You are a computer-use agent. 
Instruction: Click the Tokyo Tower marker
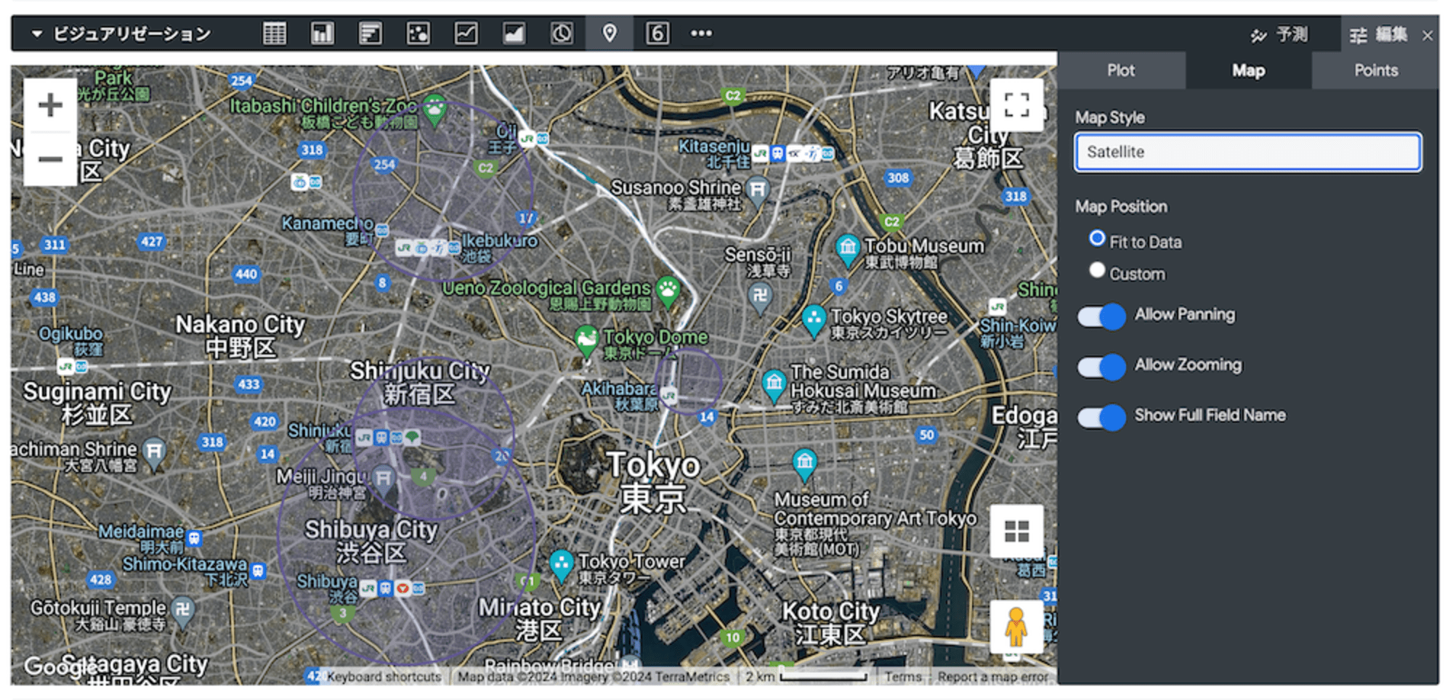coord(561,564)
